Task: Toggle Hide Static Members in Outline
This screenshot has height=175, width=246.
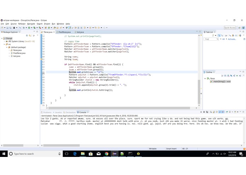Action: click(x=234, y=76)
